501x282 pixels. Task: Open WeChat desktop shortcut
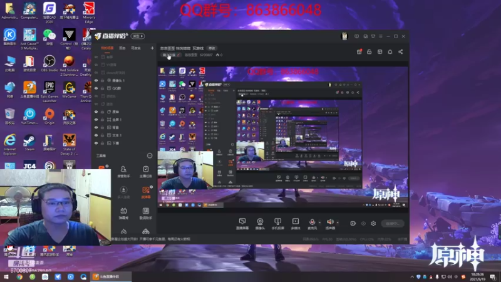coord(49,37)
